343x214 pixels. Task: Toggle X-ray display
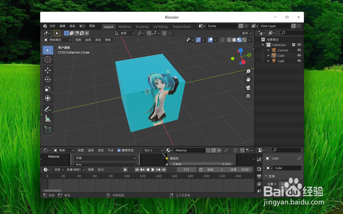tap(222, 40)
